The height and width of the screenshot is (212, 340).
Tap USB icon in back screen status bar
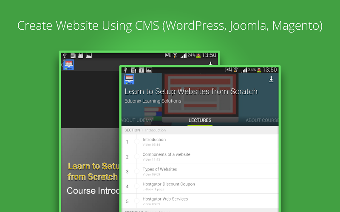pos(65,56)
